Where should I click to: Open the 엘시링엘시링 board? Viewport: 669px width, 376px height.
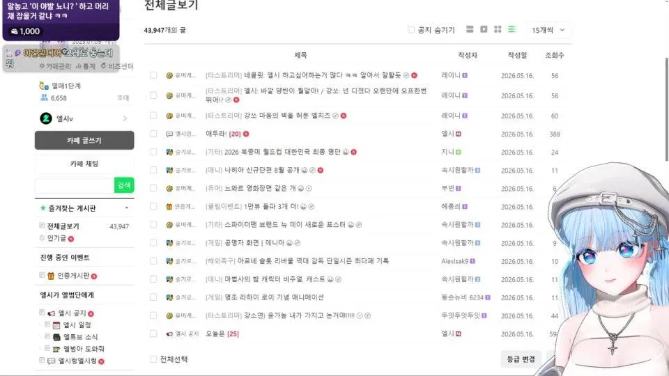(x=77, y=361)
